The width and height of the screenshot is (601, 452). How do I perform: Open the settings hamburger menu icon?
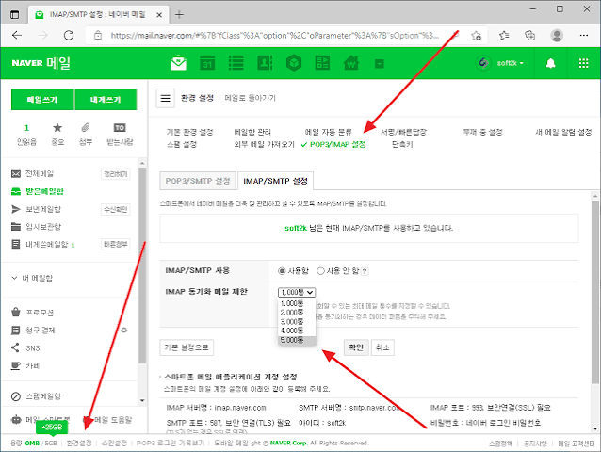click(x=165, y=99)
